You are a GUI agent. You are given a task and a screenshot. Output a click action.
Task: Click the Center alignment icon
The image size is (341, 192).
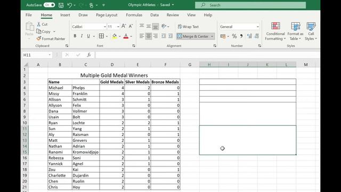tap(149, 36)
